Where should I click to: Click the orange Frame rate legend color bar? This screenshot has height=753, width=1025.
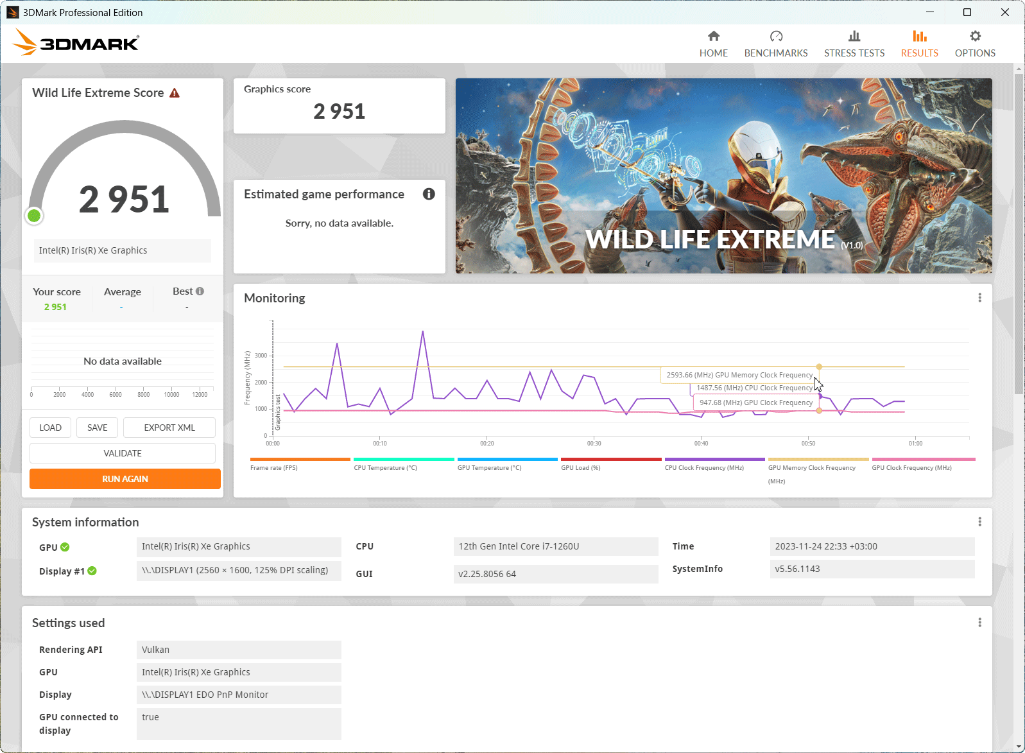(300, 459)
